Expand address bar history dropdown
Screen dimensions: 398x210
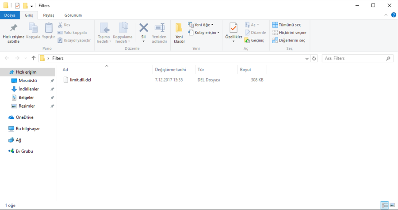[x=307, y=59]
